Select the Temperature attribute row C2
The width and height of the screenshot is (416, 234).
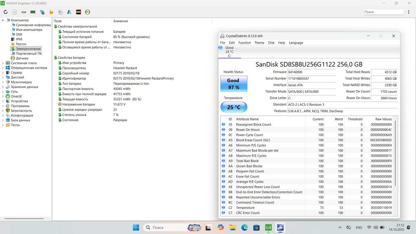(307, 208)
